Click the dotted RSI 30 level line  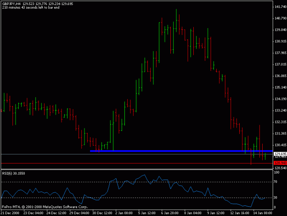pyautogui.click(x=137, y=198)
